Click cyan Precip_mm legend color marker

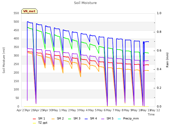[119, 119]
